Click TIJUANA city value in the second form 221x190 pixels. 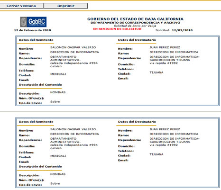pos(157,154)
